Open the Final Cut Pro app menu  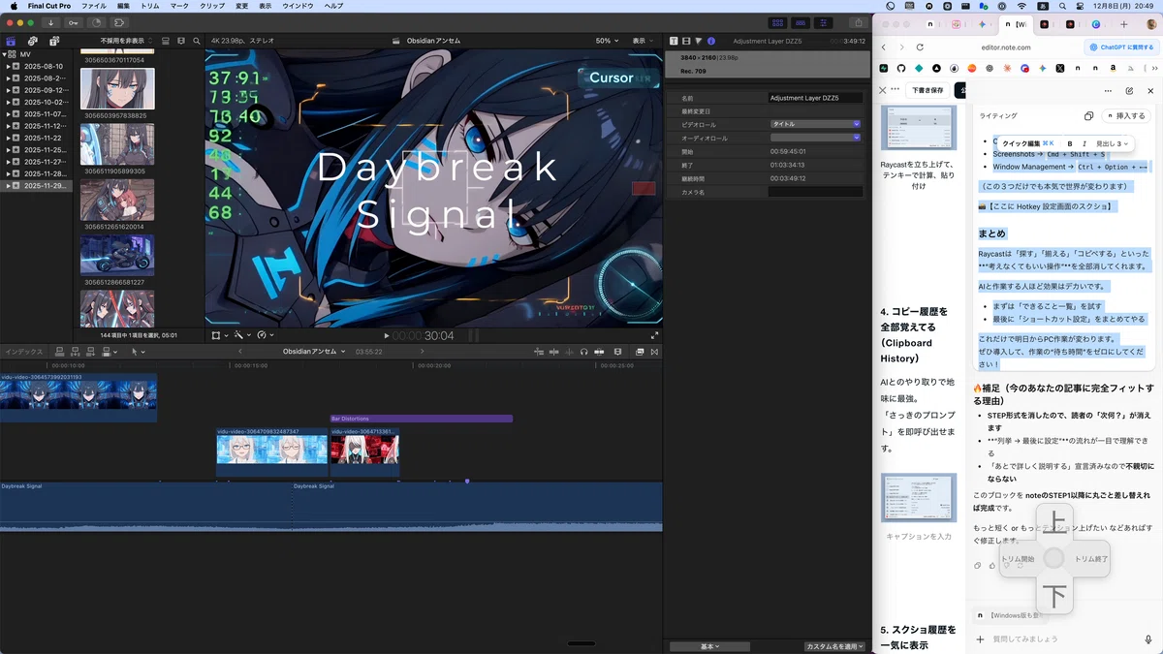coord(49,6)
